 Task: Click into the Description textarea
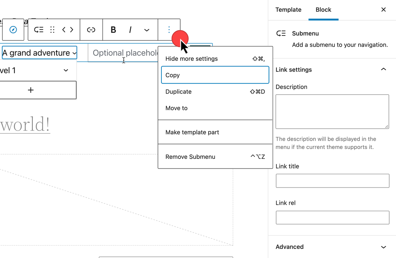pyautogui.click(x=332, y=111)
